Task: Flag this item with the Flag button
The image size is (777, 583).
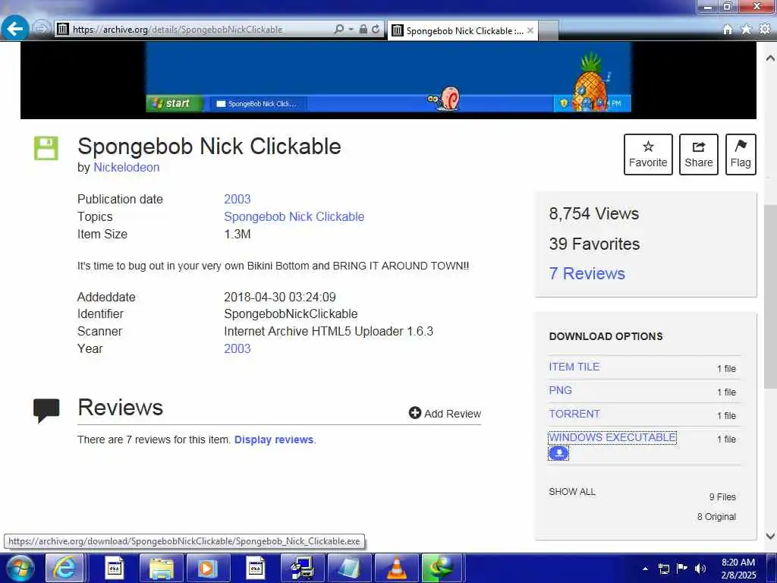Action: (x=741, y=154)
